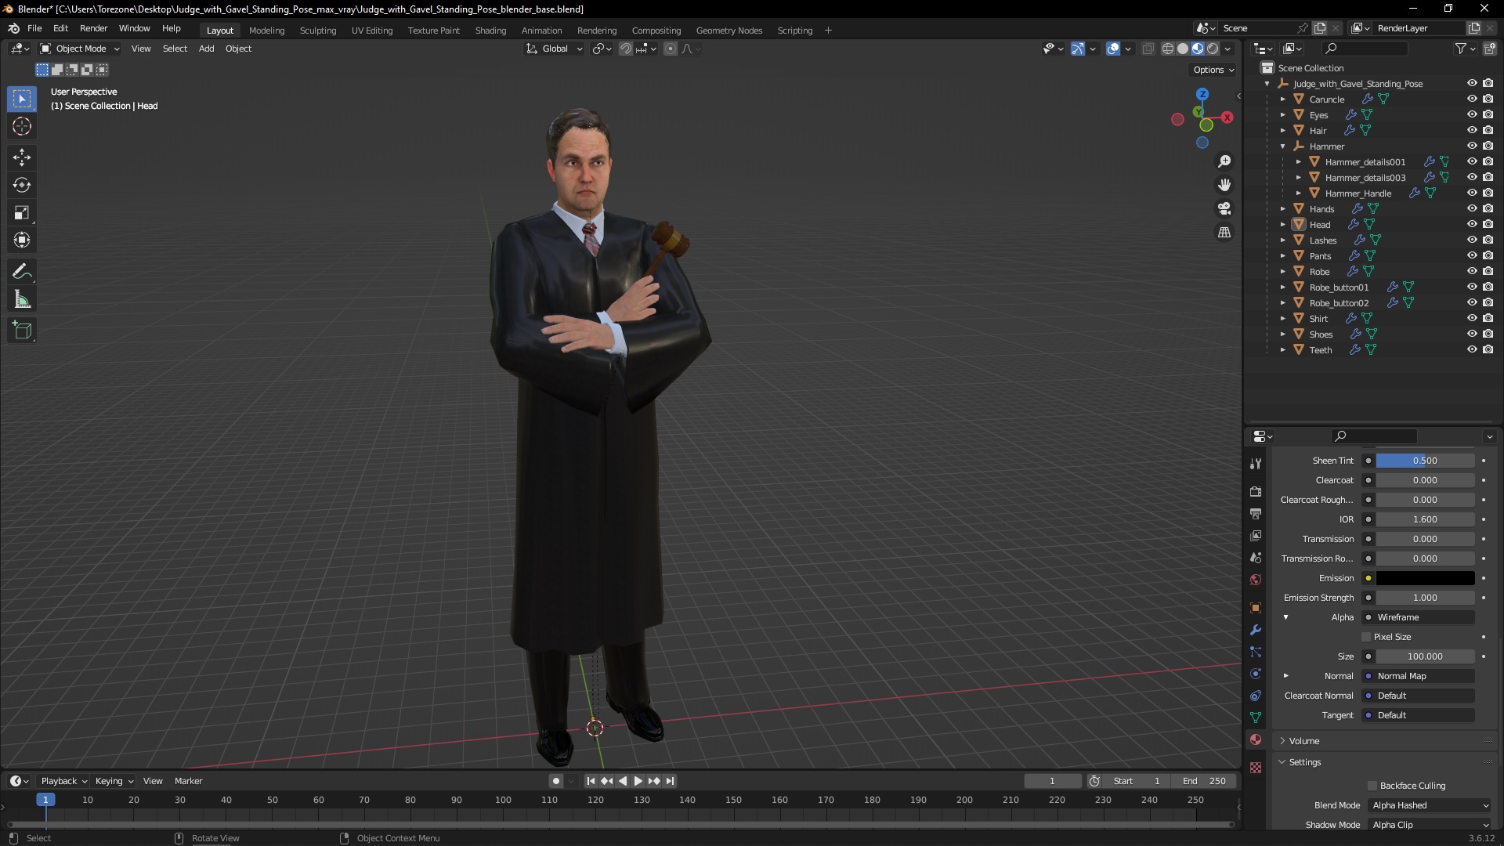
Task: Play the animation forward
Action: pyautogui.click(x=638, y=781)
